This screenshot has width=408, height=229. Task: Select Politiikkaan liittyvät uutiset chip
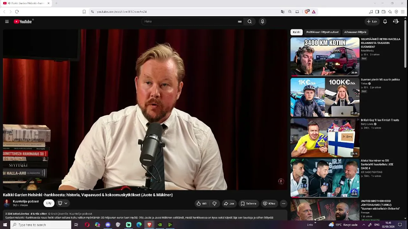(322, 32)
